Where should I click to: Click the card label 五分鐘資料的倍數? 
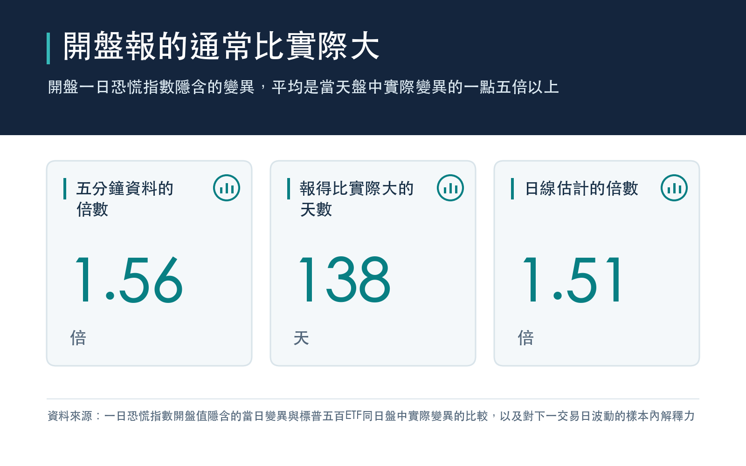125,199
